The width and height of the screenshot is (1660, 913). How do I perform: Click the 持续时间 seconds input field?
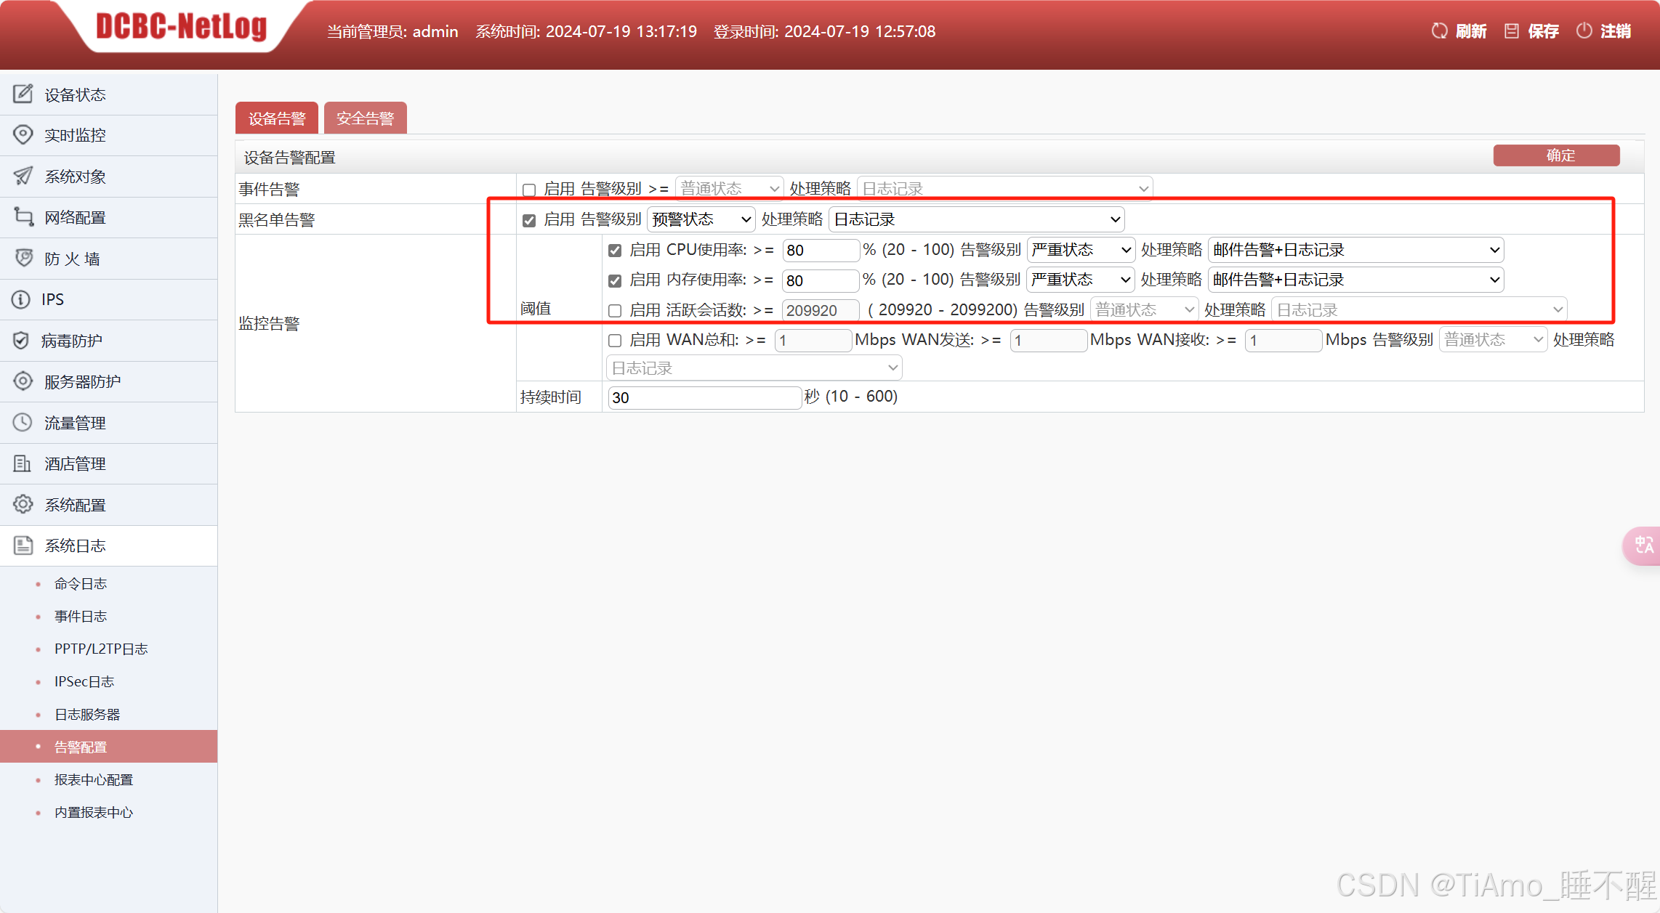pyautogui.click(x=704, y=397)
